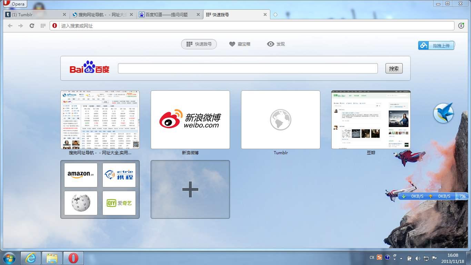Click the network status icon in system tray
Viewport: 471px width, 265px height.
(426, 258)
